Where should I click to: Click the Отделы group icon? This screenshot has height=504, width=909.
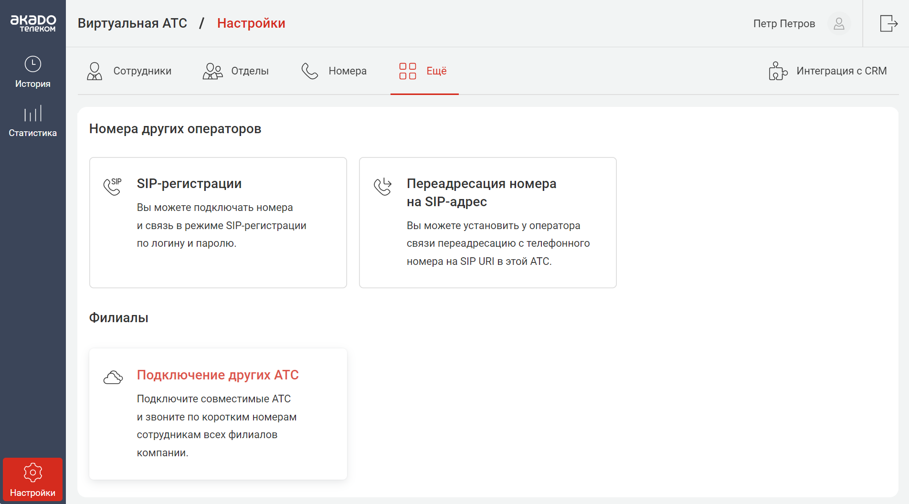(x=212, y=71)
